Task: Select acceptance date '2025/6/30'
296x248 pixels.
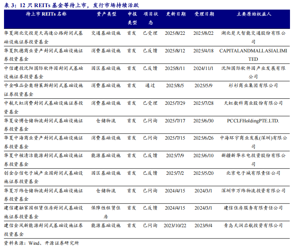Action: pyautogui.click(x=203, y=121)
